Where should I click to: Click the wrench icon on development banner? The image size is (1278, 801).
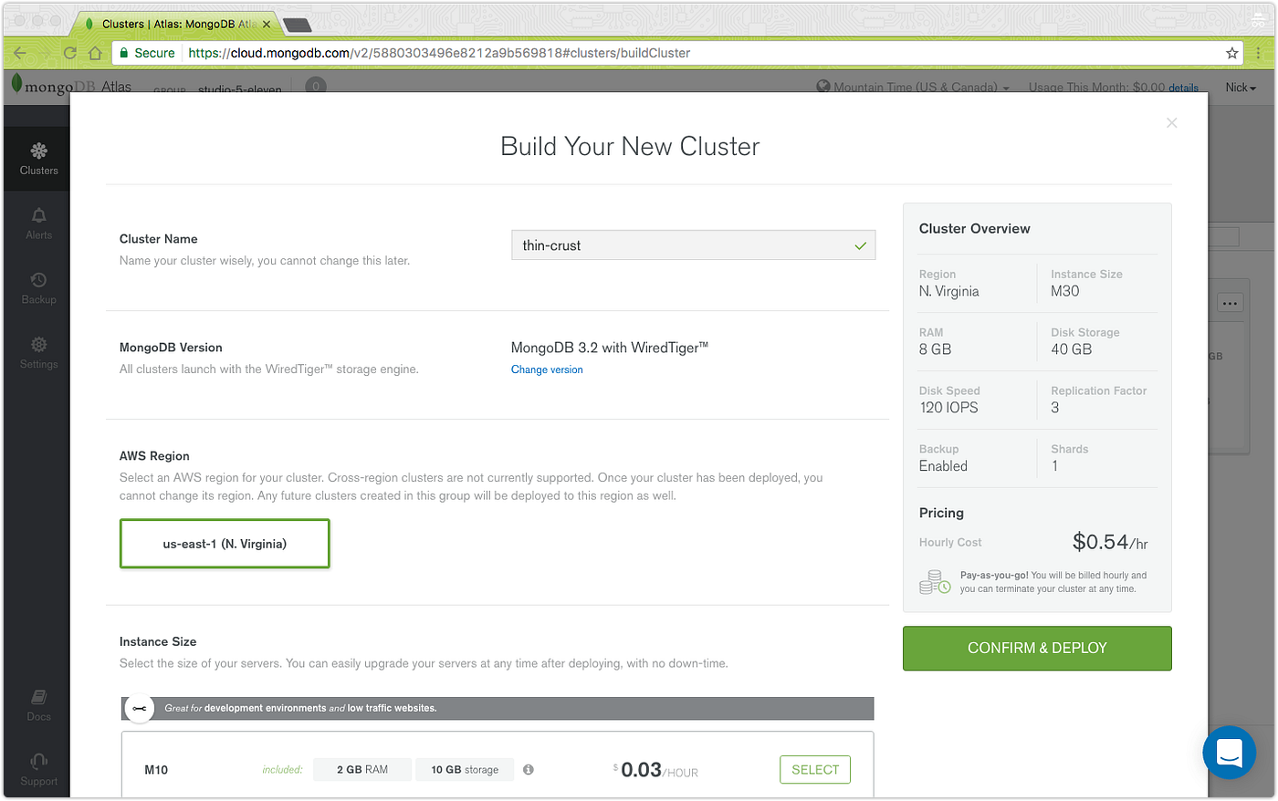click(139, 708)
